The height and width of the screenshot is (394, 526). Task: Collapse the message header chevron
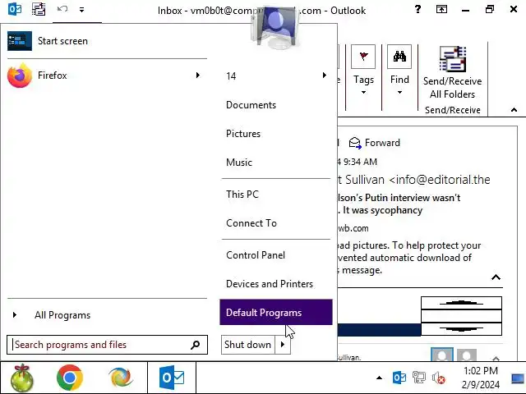pos(496,277)
